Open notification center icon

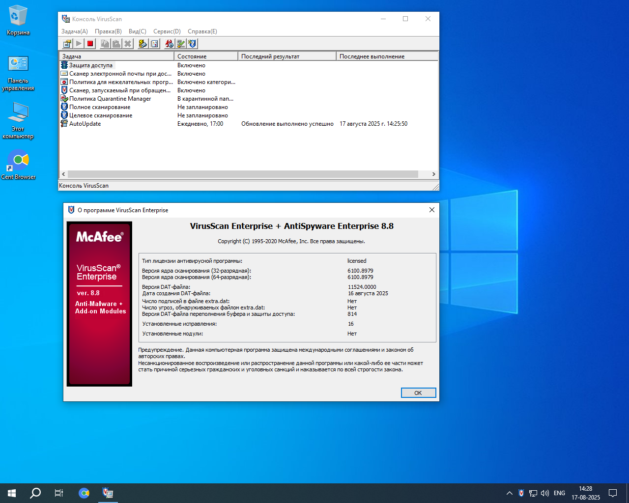pos(613,493)
